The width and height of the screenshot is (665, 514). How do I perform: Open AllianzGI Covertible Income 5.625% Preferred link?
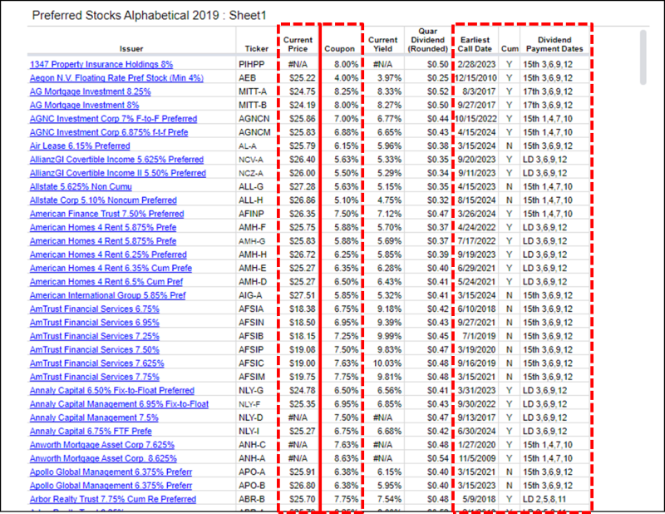point(116,160)
